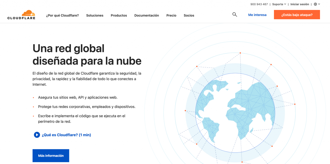
Task: Click the Más información button
Action: (x=51, y=156)
